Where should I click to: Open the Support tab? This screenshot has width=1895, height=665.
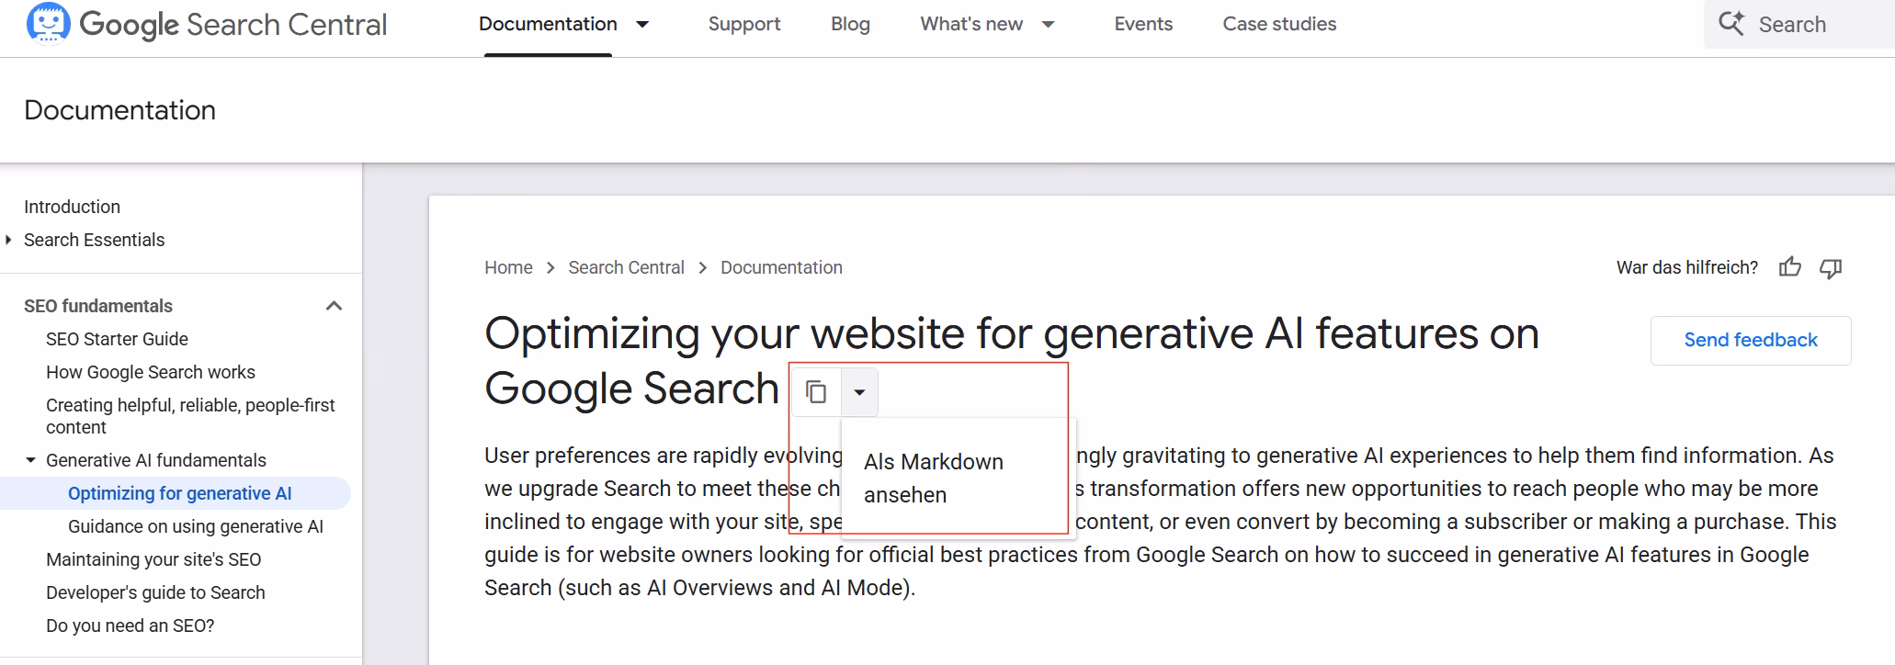(x=744, y=24)
